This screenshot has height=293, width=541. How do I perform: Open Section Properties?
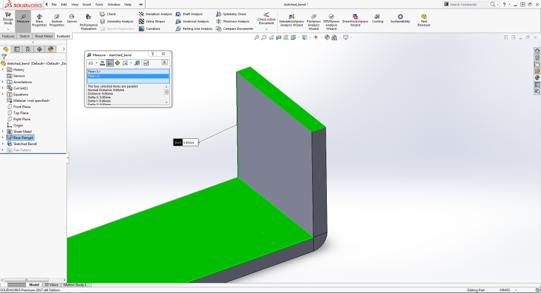pos(56,21)
